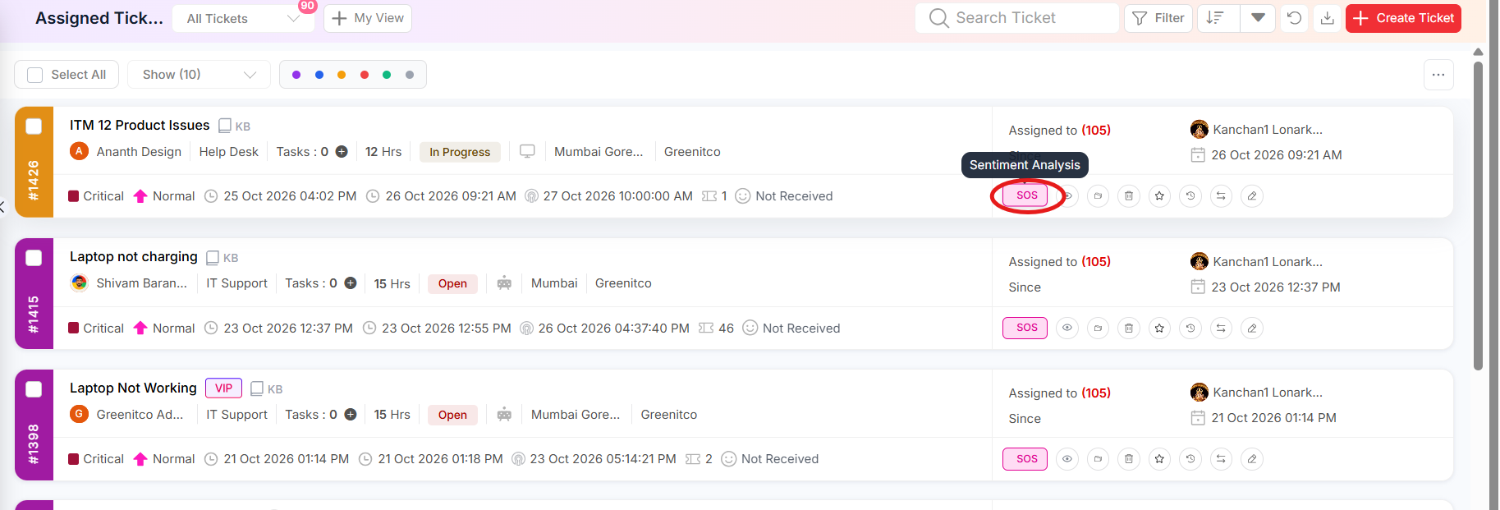Click the SOS button on ticket #1415

(x=1025, y=328)
